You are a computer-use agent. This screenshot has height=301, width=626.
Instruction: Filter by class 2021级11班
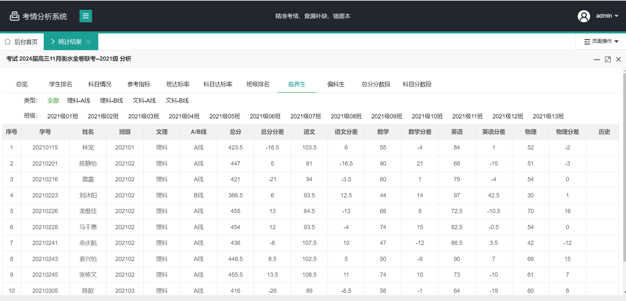coord(468,116)
